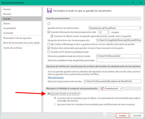Click the Aceptar button
Viewport: 145px width, 119px height.
122,115
